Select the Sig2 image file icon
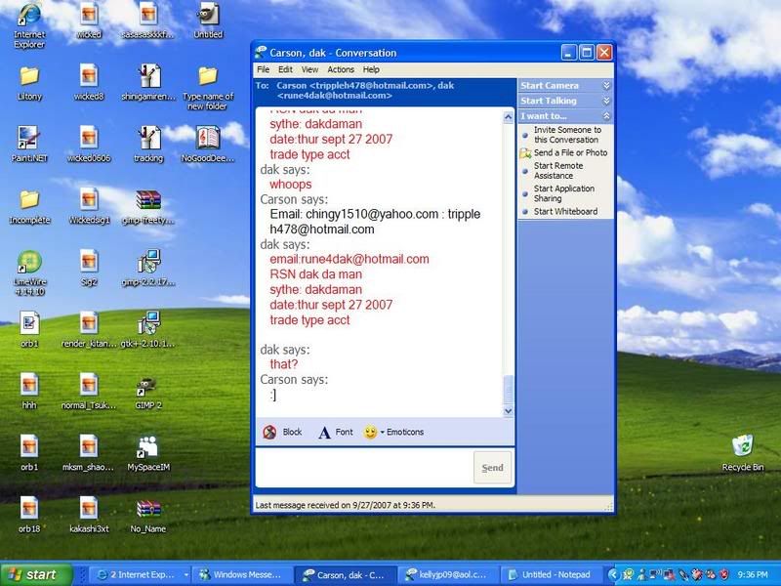781x586 pixels. pyautogui.click(x=89, y=268)
